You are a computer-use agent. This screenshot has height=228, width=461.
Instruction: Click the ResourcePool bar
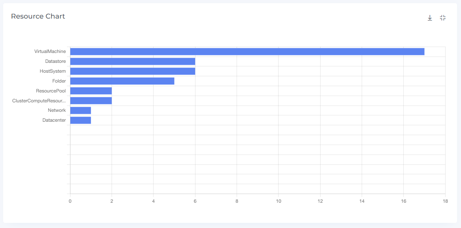click(91, 91)
